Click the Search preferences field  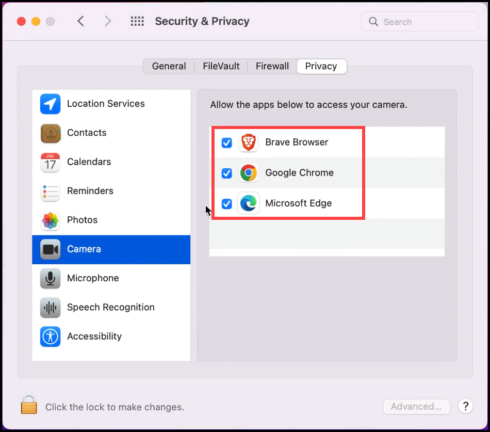pos(419,22)
